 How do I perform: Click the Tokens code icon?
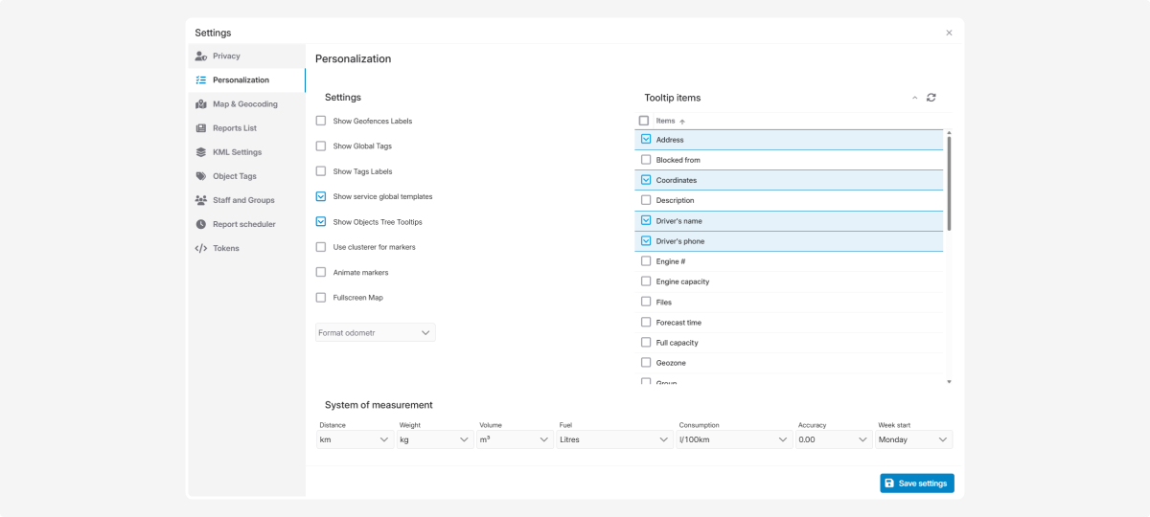point(201,248)
